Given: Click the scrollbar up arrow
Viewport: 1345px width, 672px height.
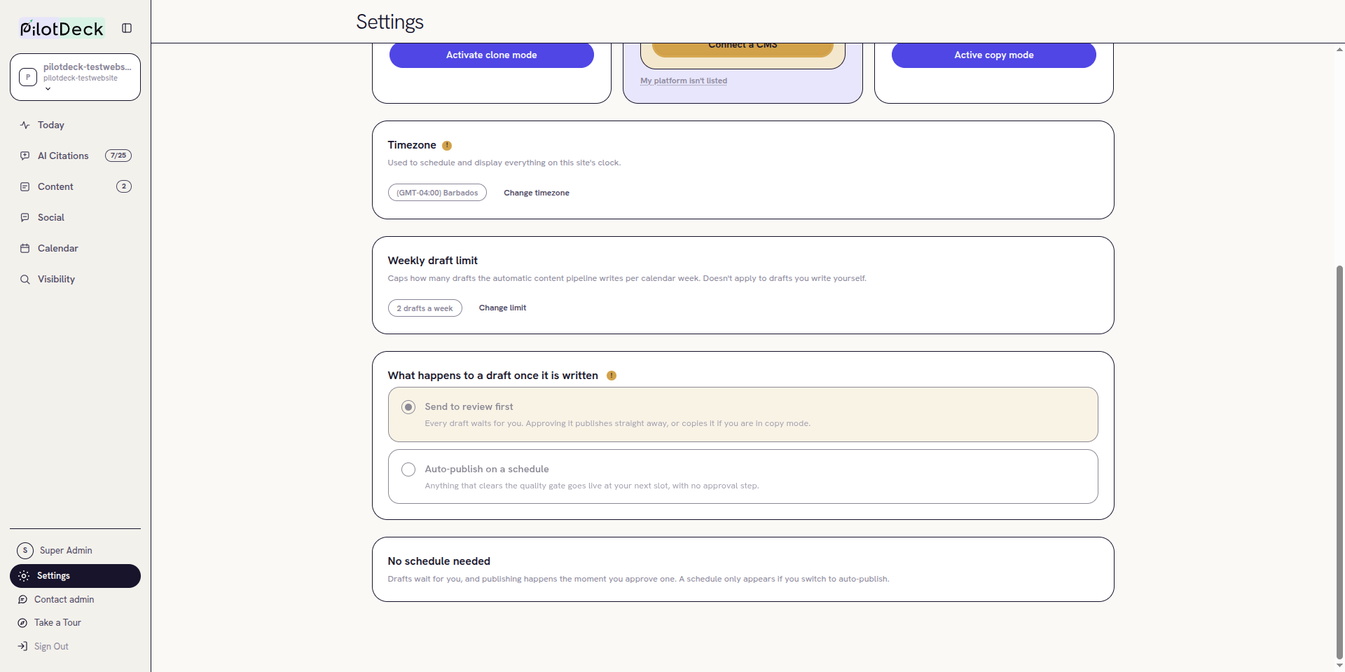Looking at the screenshot, I should coord(1339,50).
